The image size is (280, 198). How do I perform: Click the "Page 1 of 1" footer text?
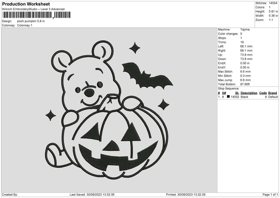pos(270,195)
